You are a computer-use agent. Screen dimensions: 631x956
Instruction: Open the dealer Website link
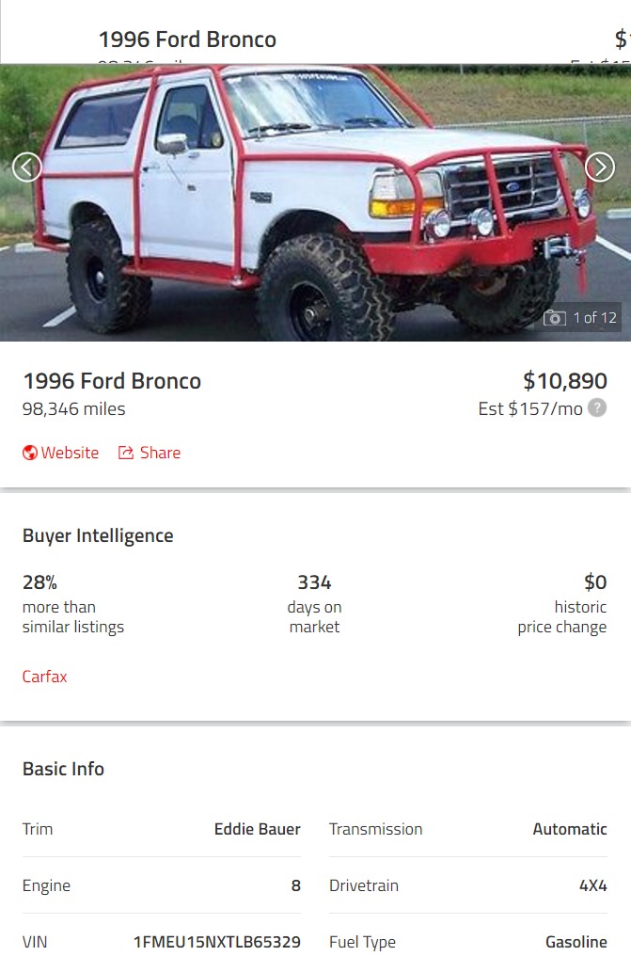coord(70,453)
